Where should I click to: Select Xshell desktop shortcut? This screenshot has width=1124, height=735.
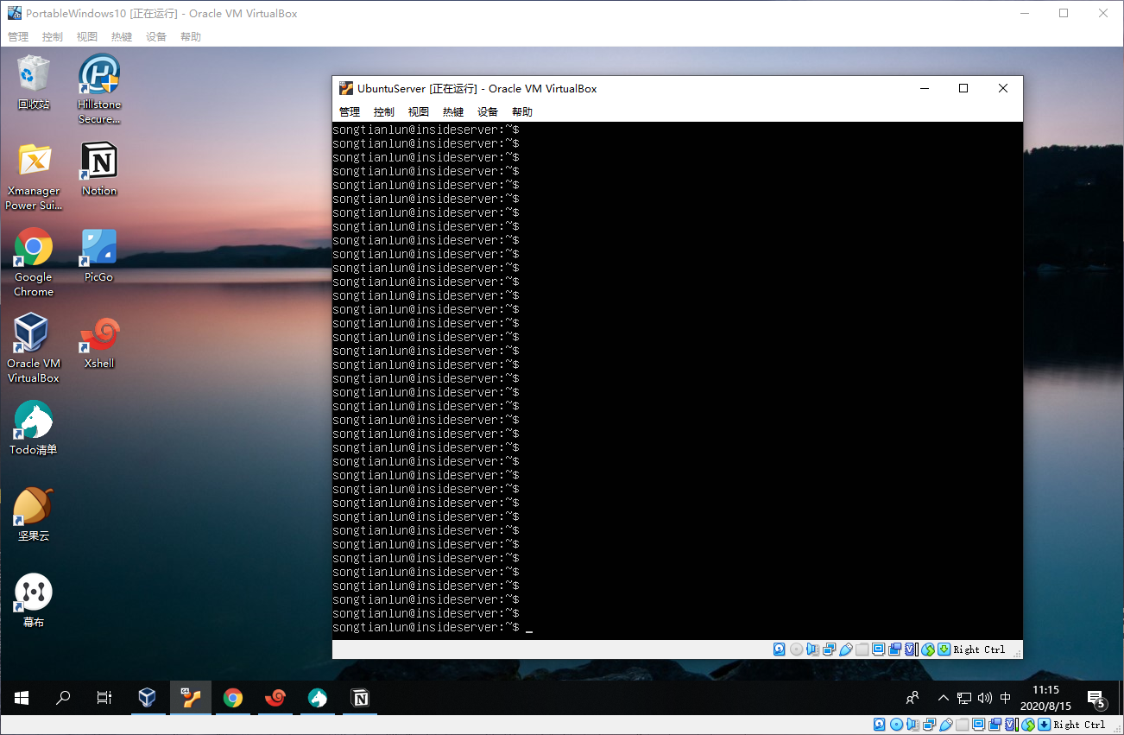click(99, 342)
